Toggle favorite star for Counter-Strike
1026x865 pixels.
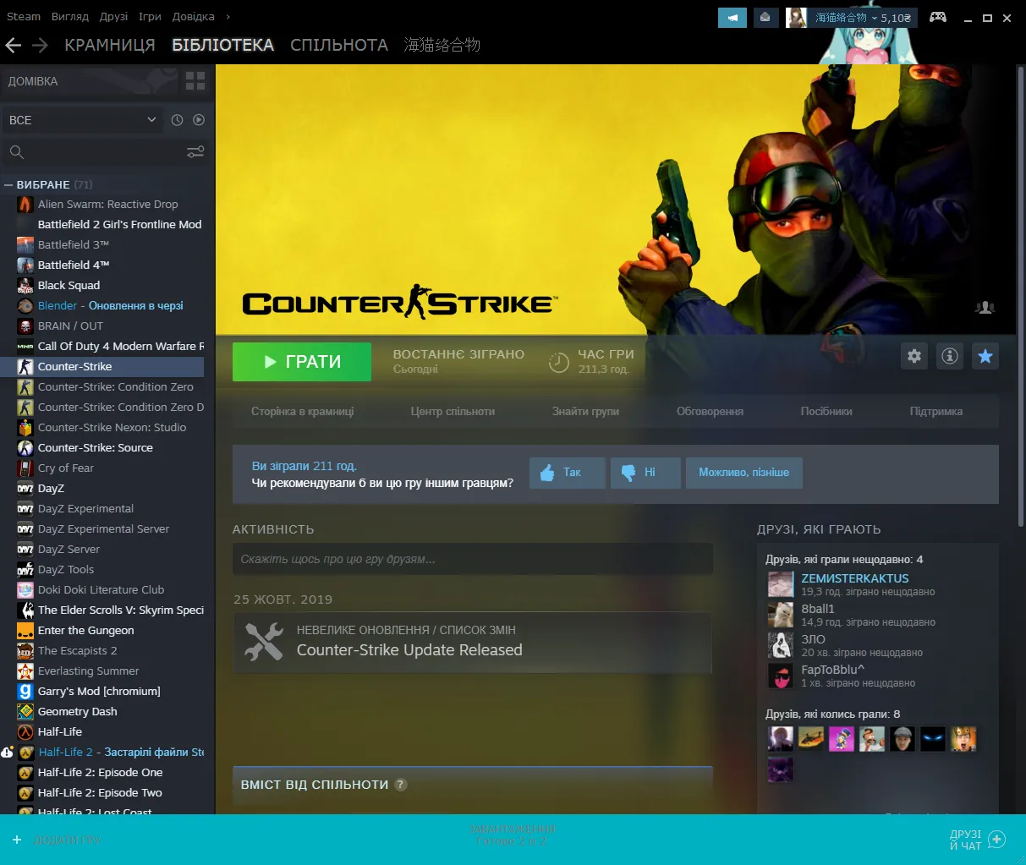click(x=985, y=356)
